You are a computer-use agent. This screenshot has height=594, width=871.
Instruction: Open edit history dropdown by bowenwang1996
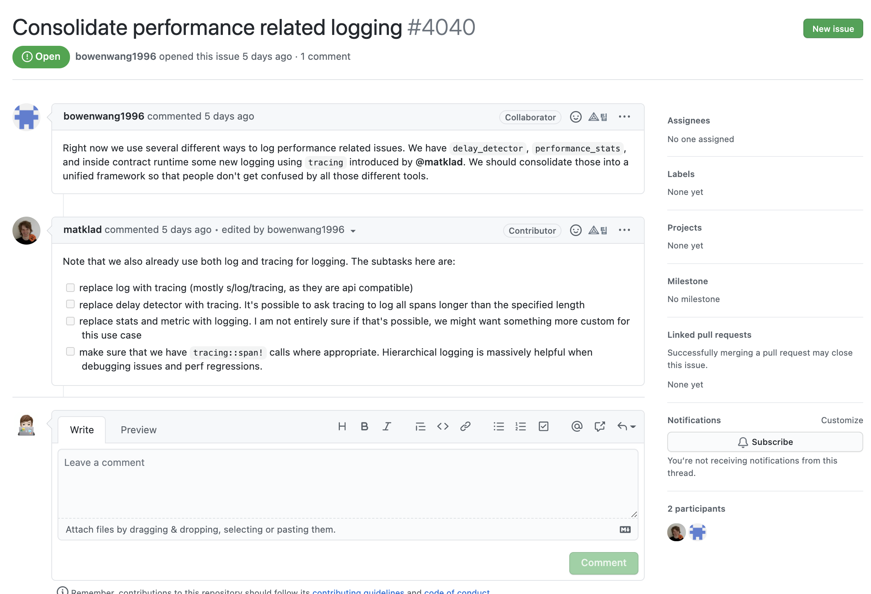point(353,231)
